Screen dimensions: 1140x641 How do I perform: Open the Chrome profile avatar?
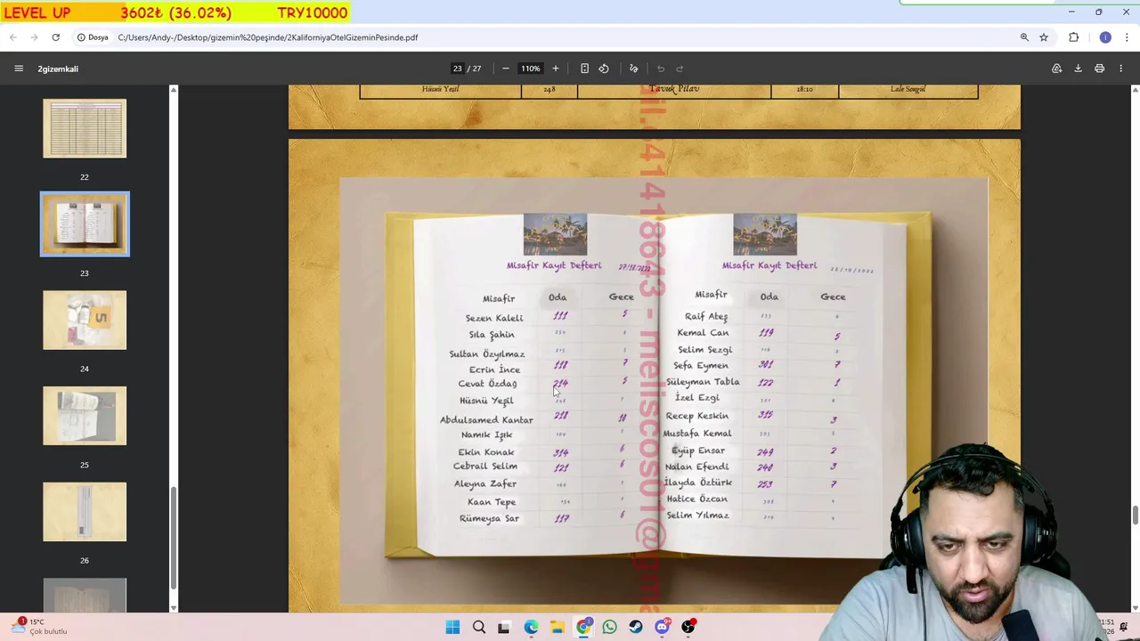1105,37
